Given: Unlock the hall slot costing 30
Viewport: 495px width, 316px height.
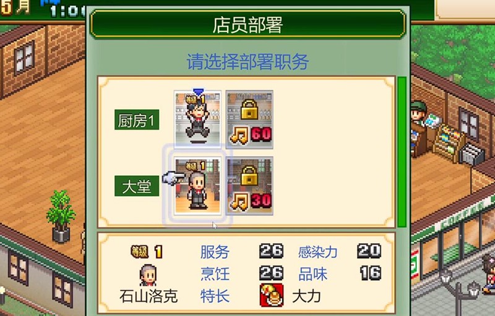Looking at the screenshot, I should click(x=249, y=186).
